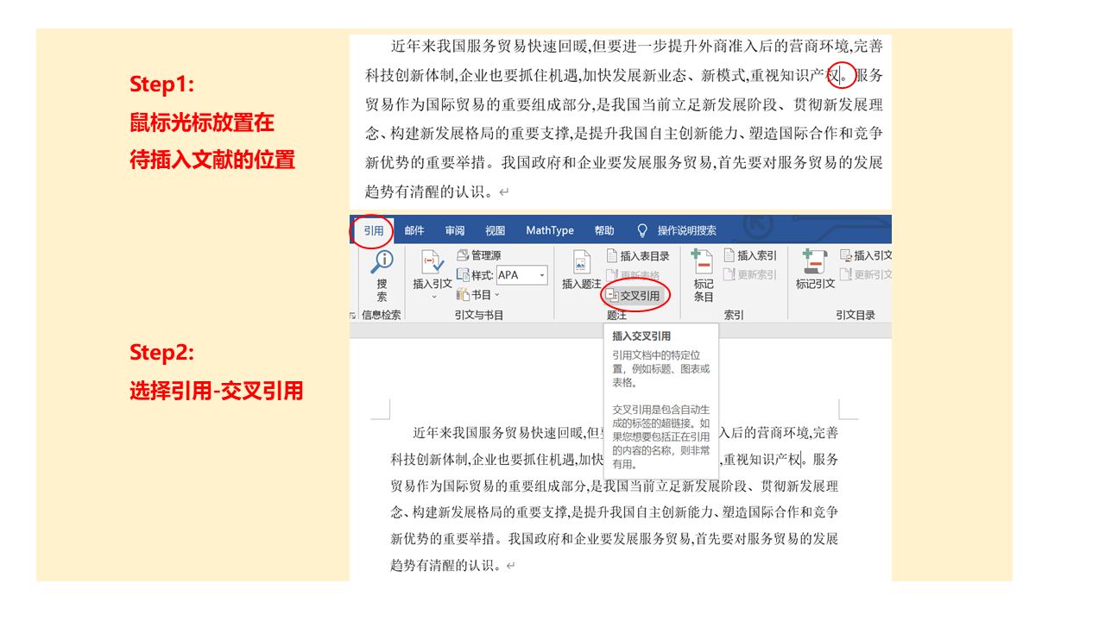The image size is (1105, 621).
Task: Click the 搜索 magnifier icon in 信息检索
Action: click(x=382, y=261)
